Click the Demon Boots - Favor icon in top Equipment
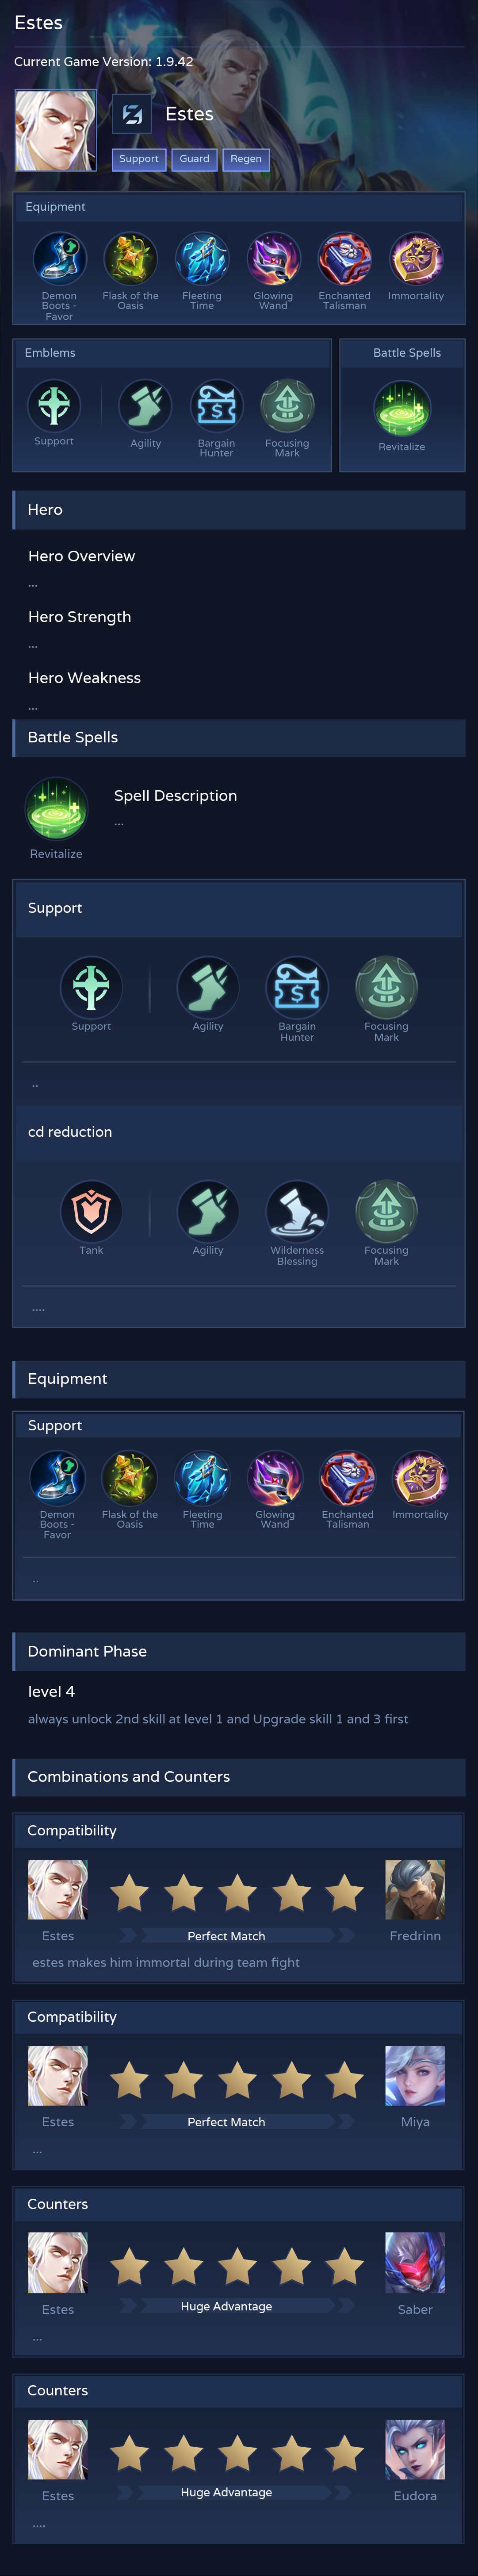The width and height of the screenshot is (478, 2576). click(59, 258)
